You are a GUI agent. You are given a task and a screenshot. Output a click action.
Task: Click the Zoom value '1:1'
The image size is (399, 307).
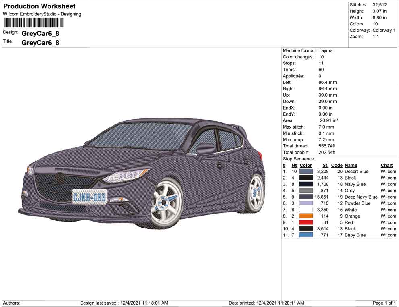pos(376,37)
